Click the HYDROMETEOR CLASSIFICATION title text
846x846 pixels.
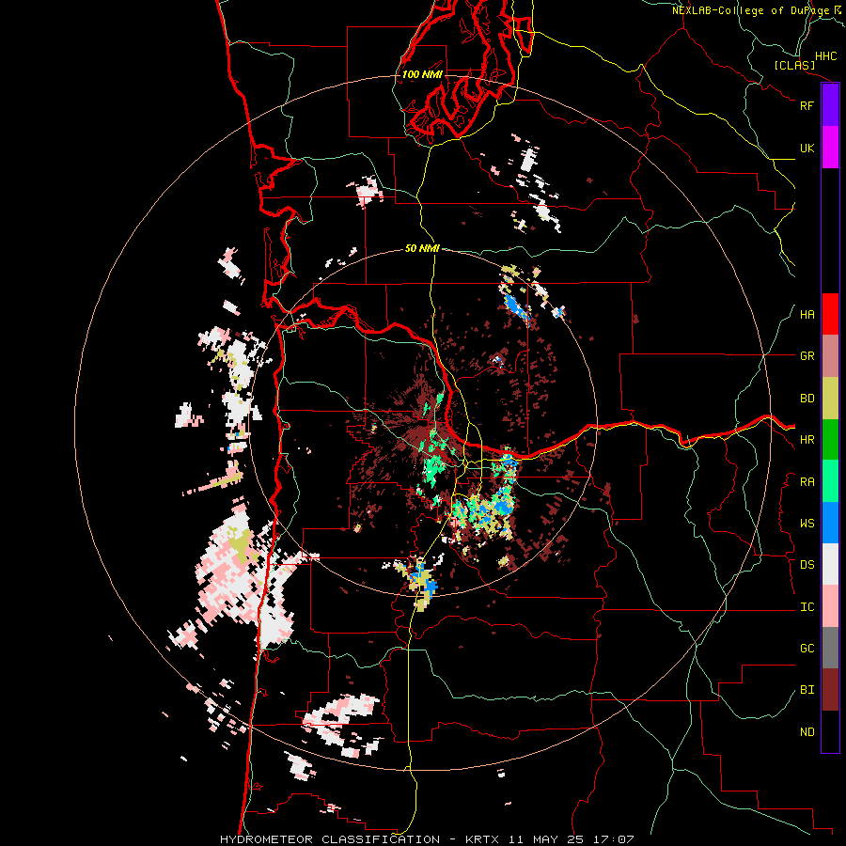(x=330, y=839)
